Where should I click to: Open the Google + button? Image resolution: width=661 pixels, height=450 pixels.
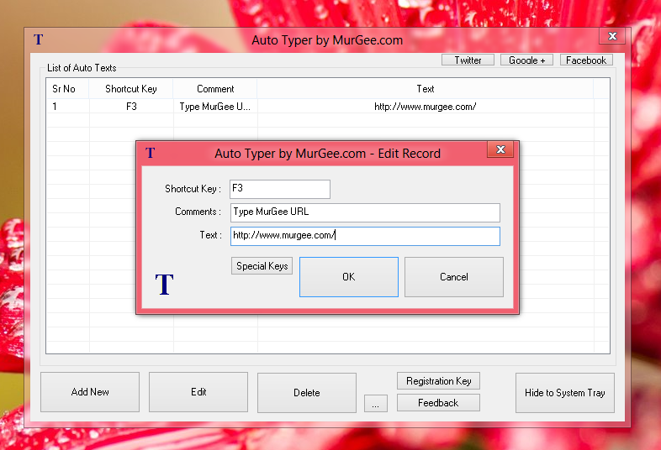click(x=527, y=60)
